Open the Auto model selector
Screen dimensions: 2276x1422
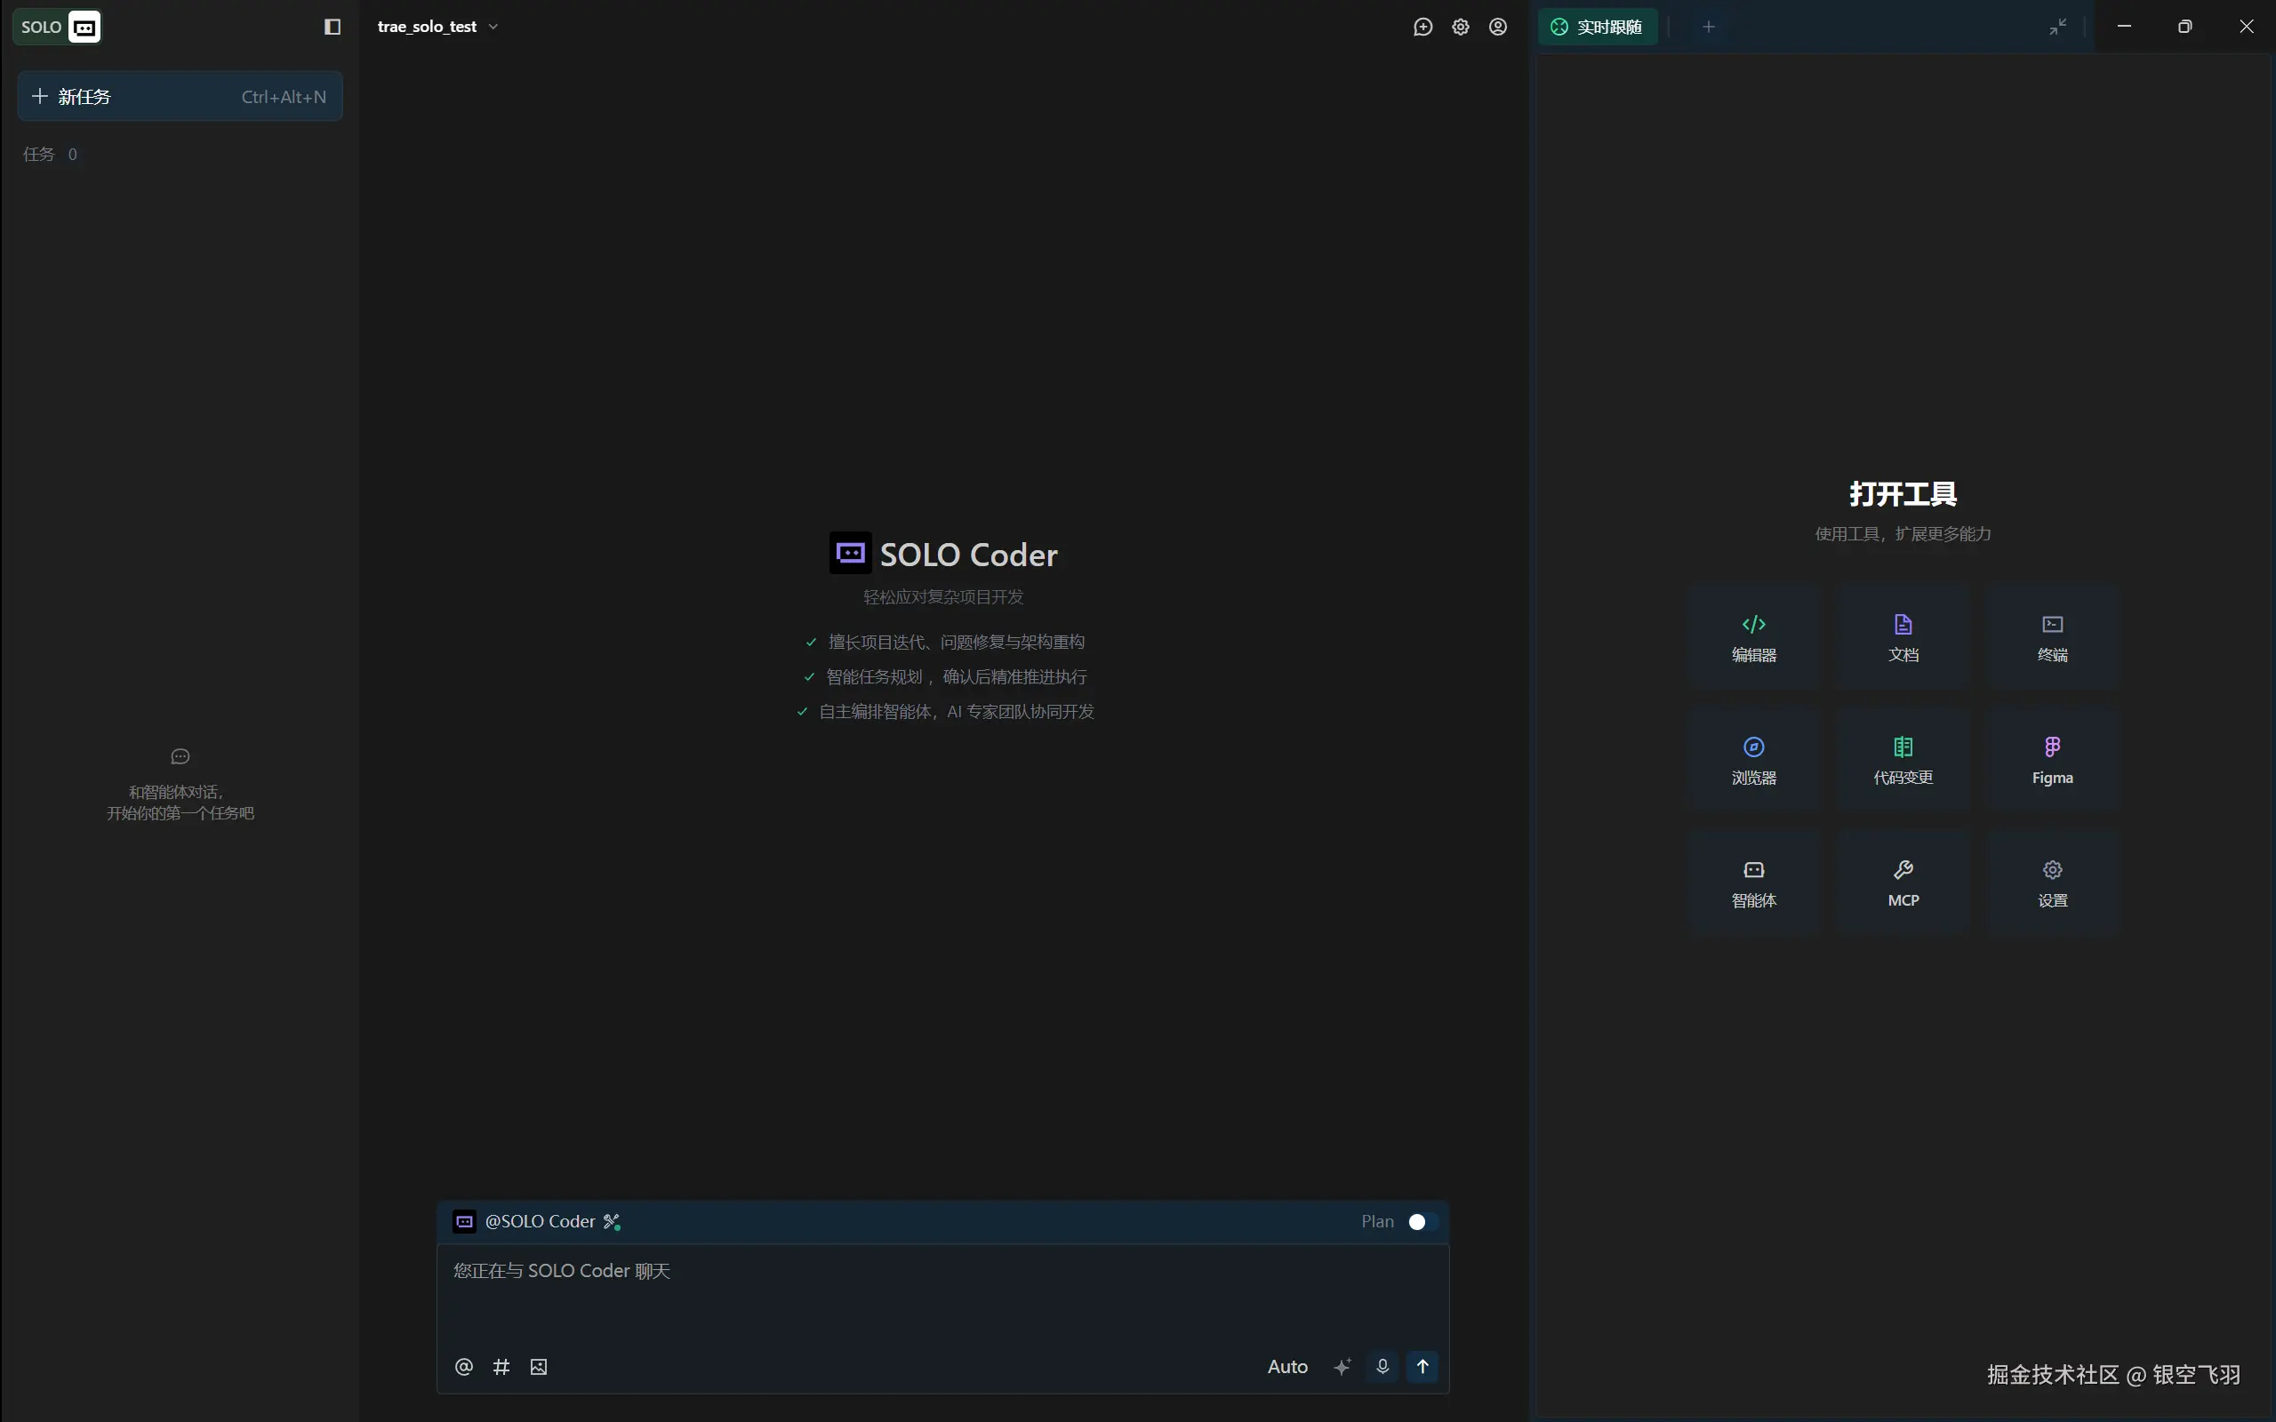(x=1286, y=1367)
